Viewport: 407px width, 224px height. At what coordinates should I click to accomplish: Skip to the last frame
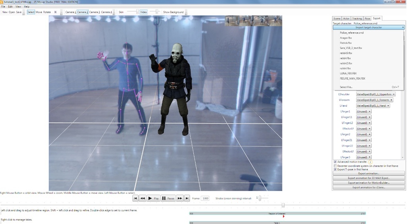(187, 198)
